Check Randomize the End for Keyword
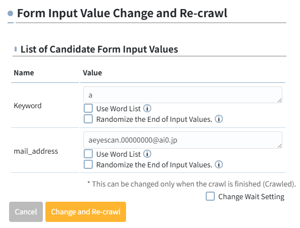 coord(88,119)
